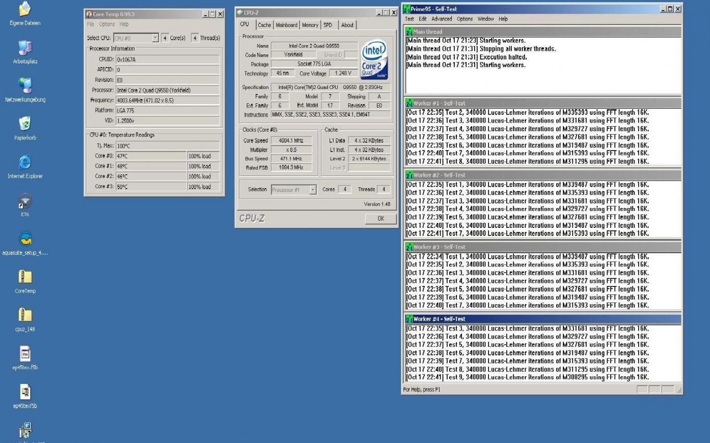Click the Main thread window icon
The width and height of the screenshot is (710, 443).
(x=409, y=32)
